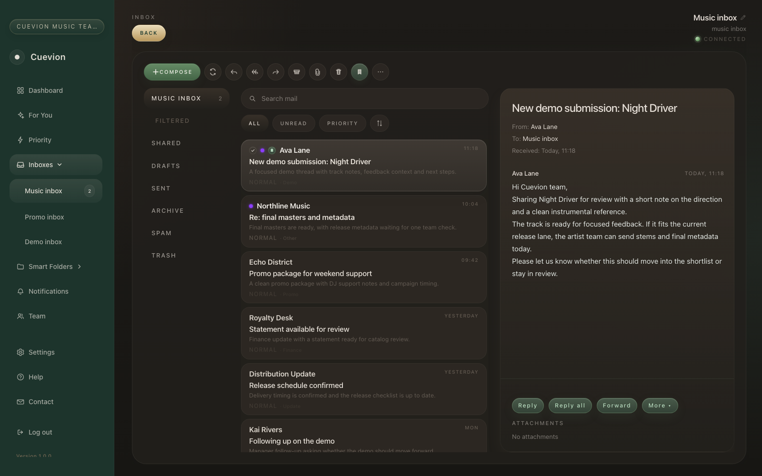
Task: Open the Distribution Update release schedule email
Action: coord(364,389)
